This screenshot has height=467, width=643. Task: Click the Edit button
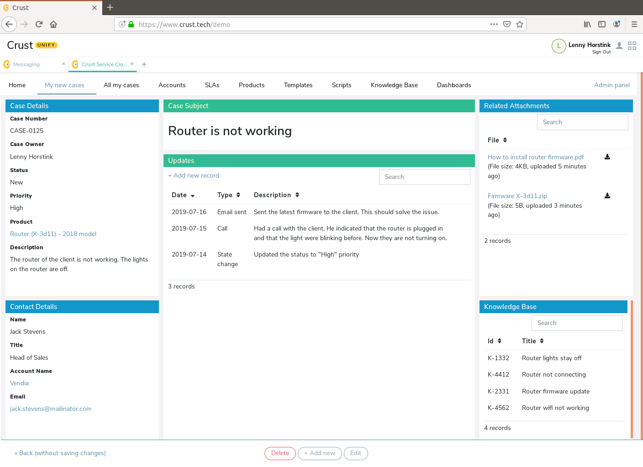(x=356, y=453)
